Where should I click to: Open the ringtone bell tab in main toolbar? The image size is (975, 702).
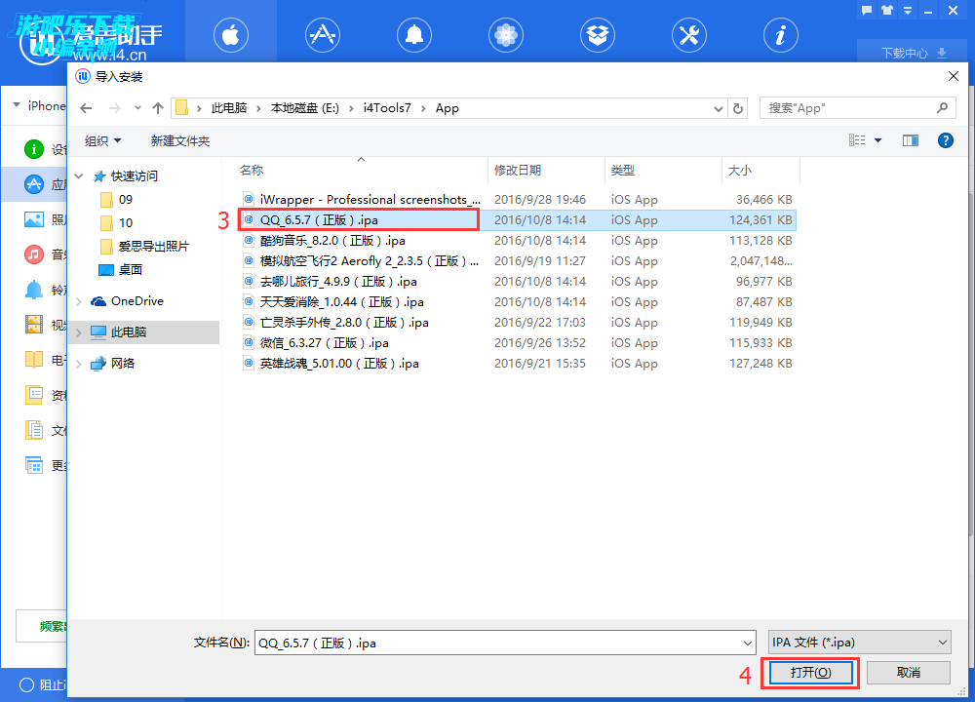414,35
